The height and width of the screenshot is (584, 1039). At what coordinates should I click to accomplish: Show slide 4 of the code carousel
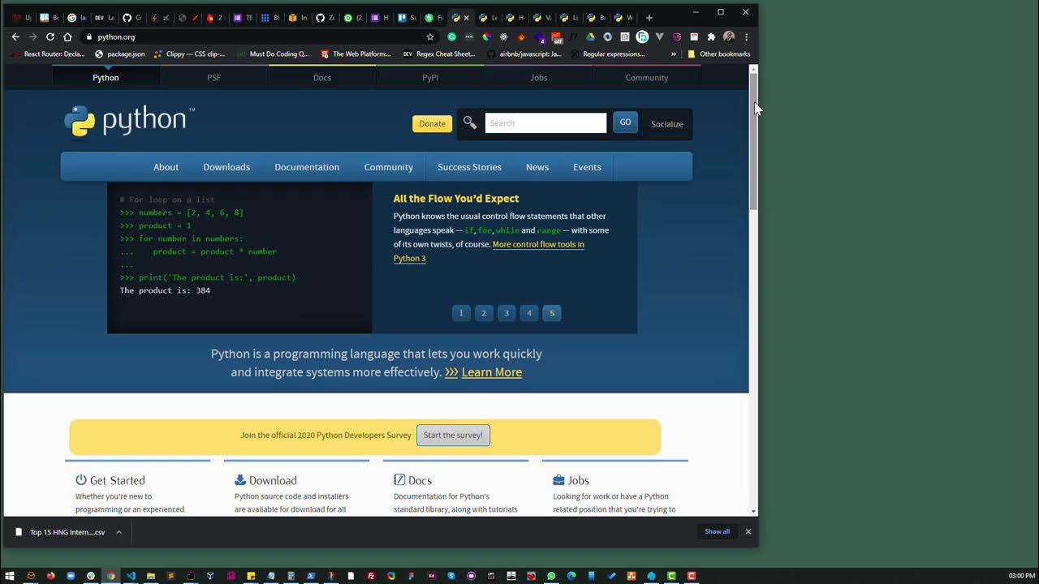click(x=529, y=313)
